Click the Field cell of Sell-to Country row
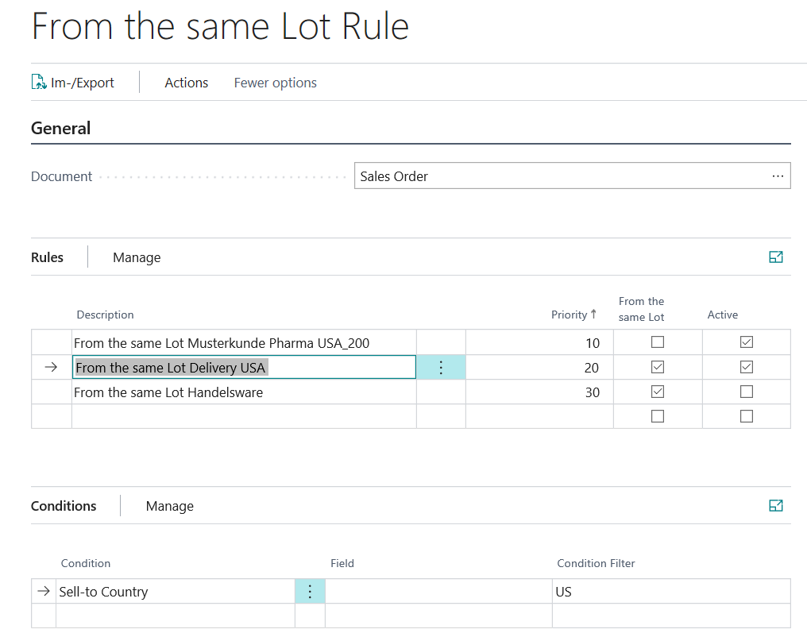Image resolution: width=807 pixels, height=637 pixels. (x=438, y=592)
